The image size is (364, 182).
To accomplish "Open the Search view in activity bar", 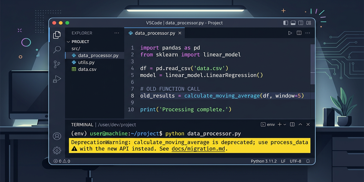I will pos(57,49).
